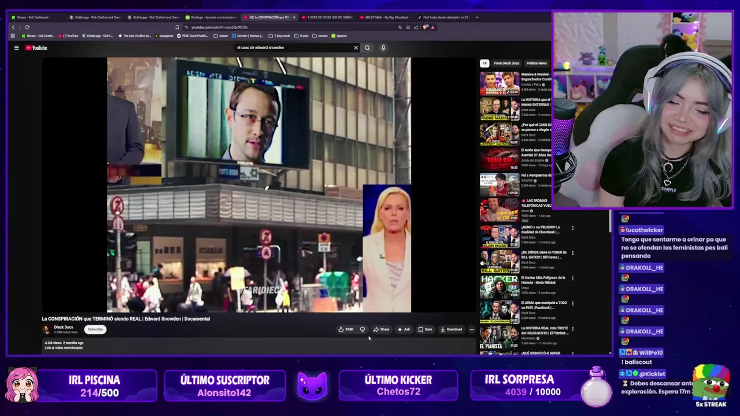Image resolution: width=740 pixels, height=416 pixels.
Task: Dislike the video with the thumbs-down button
Action: (x=362, y=329)
